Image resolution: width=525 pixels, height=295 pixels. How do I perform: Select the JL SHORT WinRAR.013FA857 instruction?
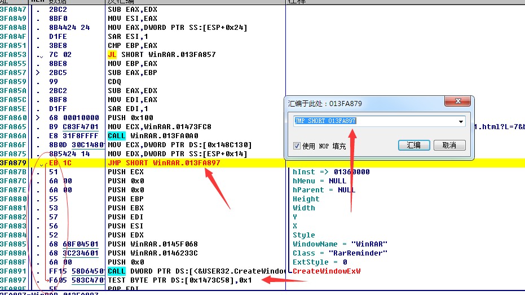click(x=162, y=54)
